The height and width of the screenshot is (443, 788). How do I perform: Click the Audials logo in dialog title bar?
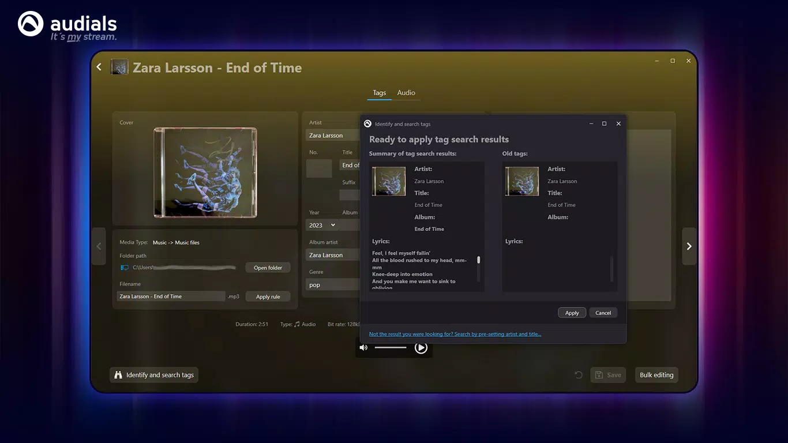tap(367, 123)
